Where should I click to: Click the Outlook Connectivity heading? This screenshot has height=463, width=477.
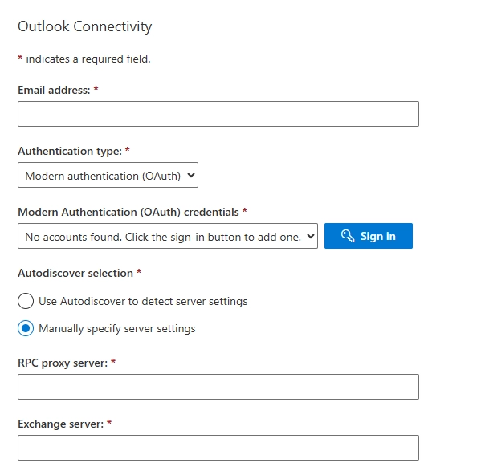click(85, 26)
